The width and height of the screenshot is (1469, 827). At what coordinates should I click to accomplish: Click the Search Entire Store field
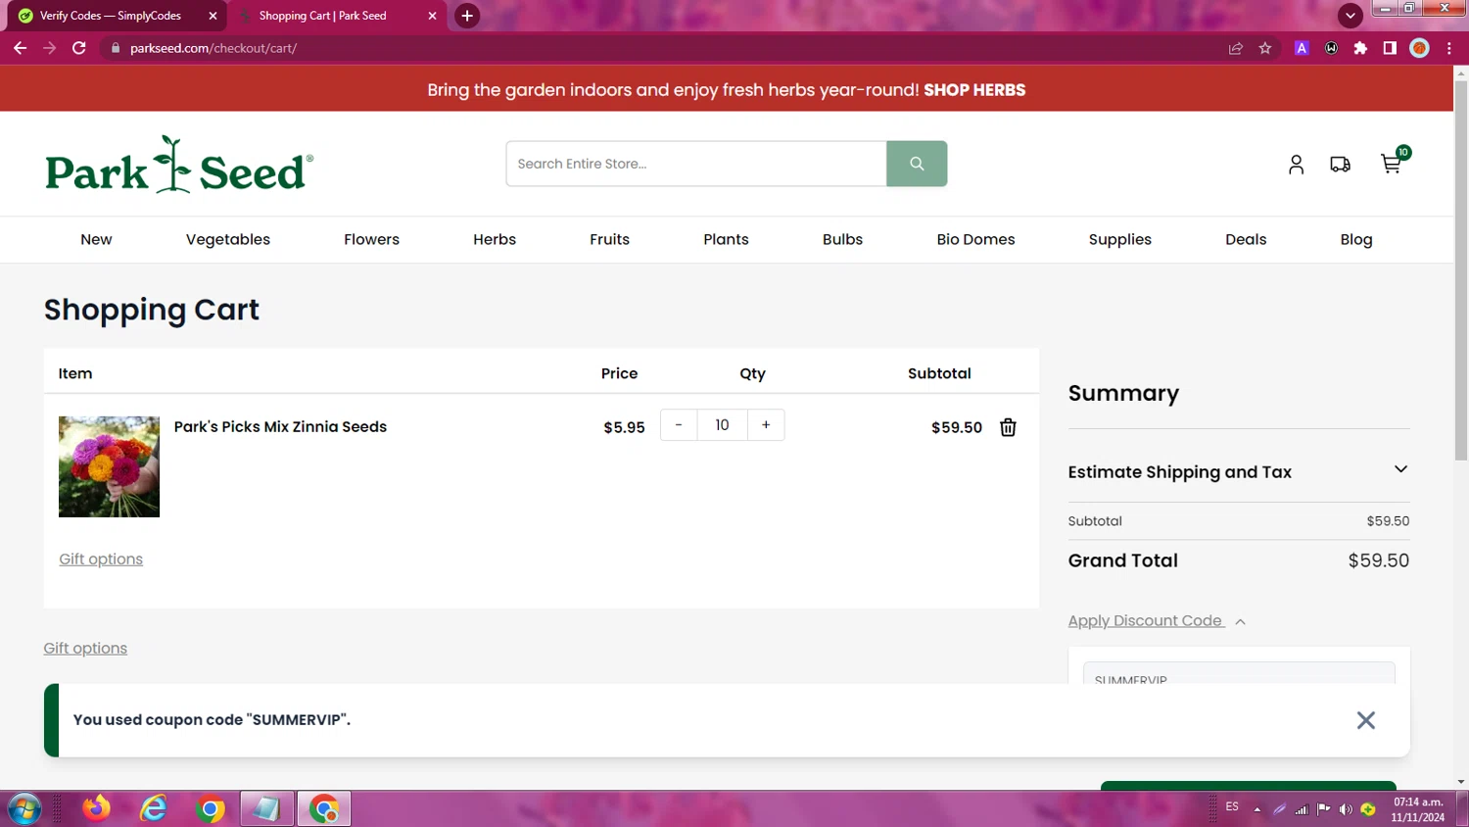pos(696,164)
